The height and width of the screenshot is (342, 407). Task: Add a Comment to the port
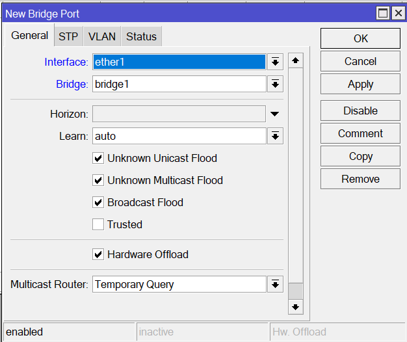tap(360, 134)
